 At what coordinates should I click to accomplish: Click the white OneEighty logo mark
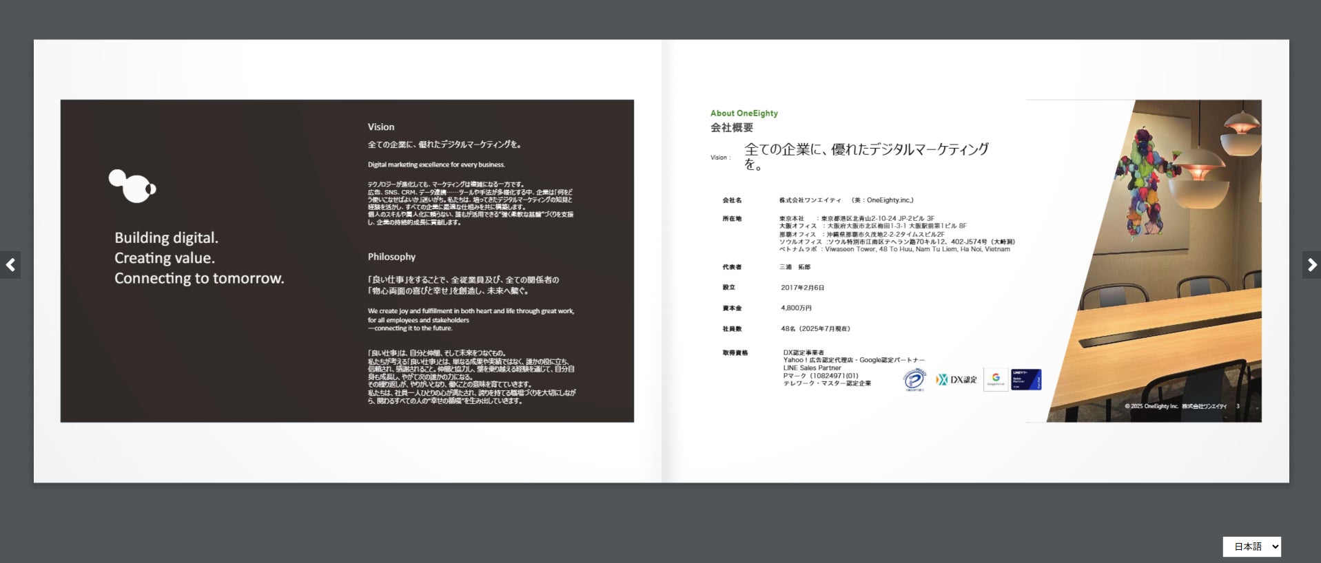[x=132, y=186]
